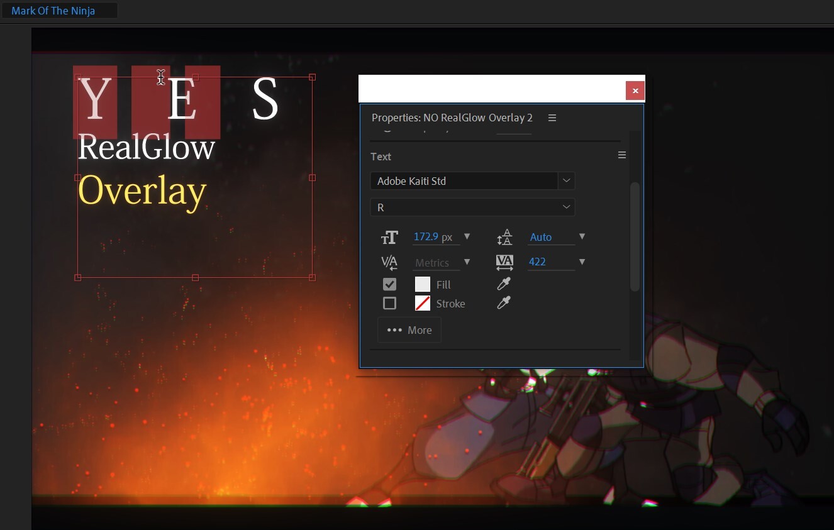This screenshot has height=530, width=834.
Task: Close the floating Properties panel window
Action: (635, 91)
